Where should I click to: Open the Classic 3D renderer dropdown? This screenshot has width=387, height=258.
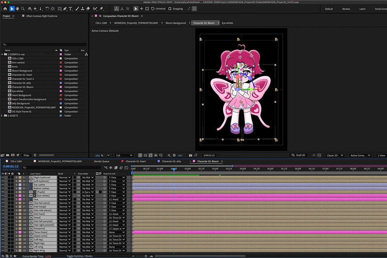335,156
